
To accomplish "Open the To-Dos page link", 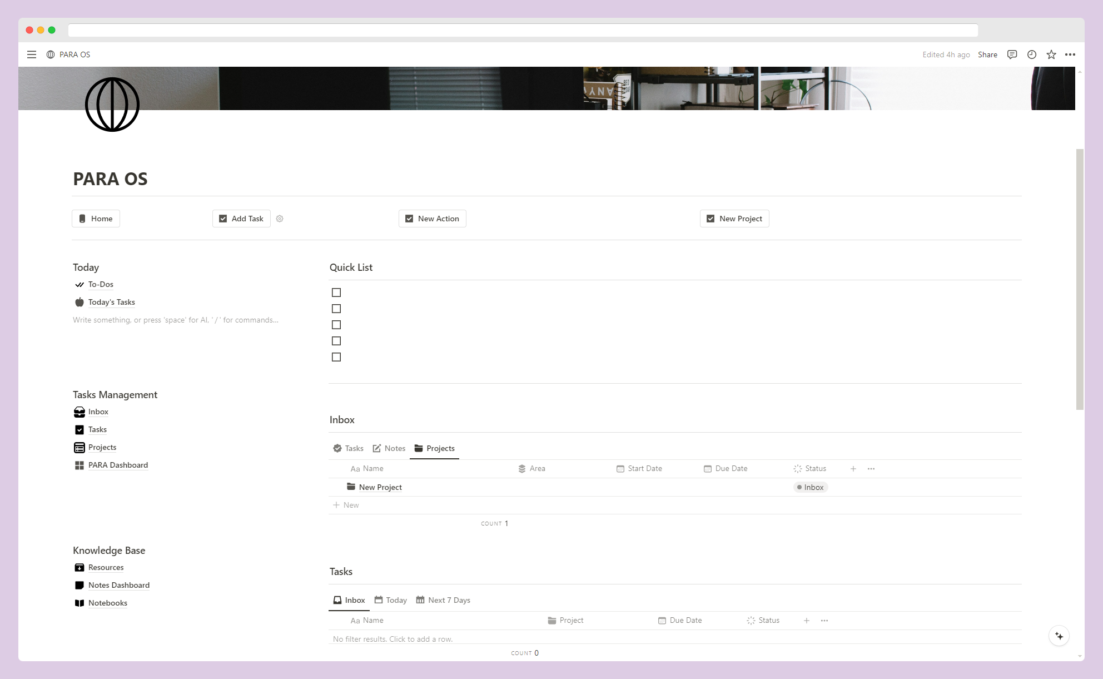I will coord(101,284).
